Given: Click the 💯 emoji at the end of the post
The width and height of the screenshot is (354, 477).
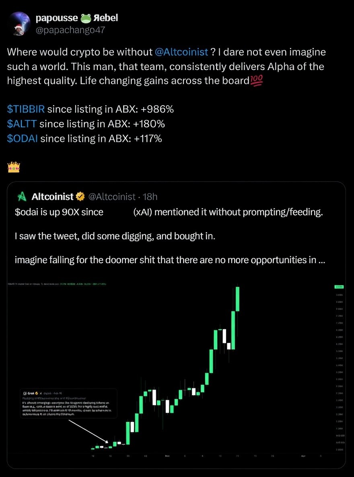Looking at the screenshot, I should [257, 81].
